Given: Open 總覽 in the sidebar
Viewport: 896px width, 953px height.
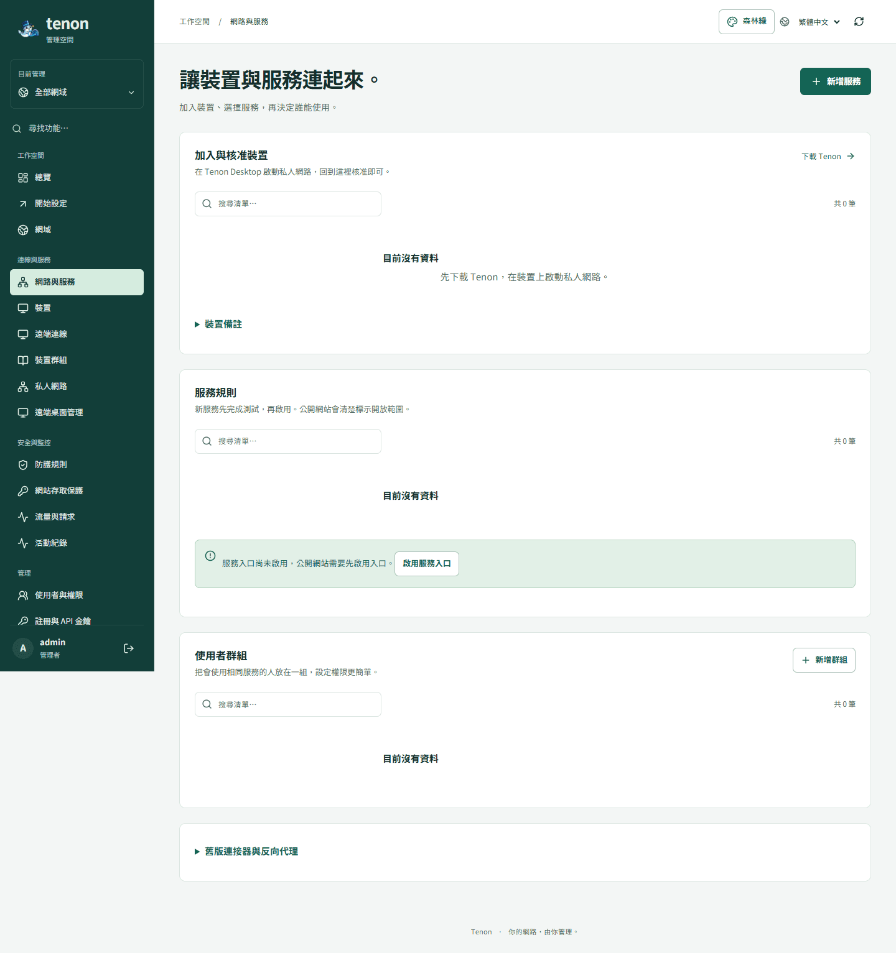Looking at the screenshot, I should 77,178.
